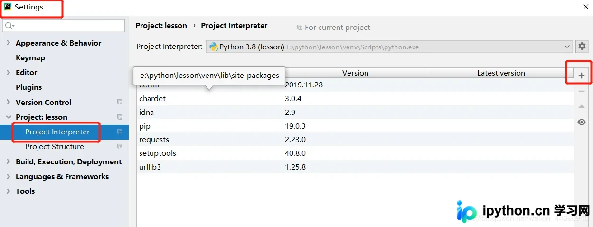This screenshot has width=593, height=227.
Task: Collapse the Project: lesson section
Action: (x=8, y=117)
